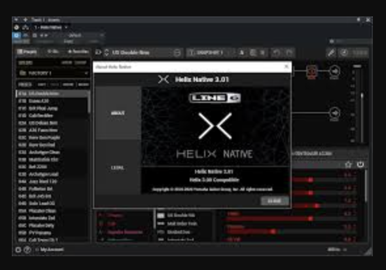This screenshot has width=386, height=270.
Task: Select the lower path output speaker block
Action: tap(334, 113)
